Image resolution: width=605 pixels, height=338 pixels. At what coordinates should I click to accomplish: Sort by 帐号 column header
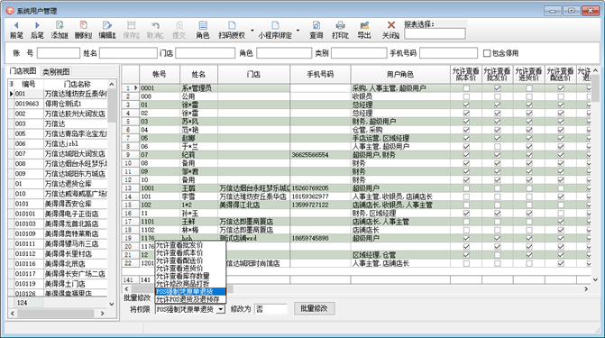click(x=160, y=74)
